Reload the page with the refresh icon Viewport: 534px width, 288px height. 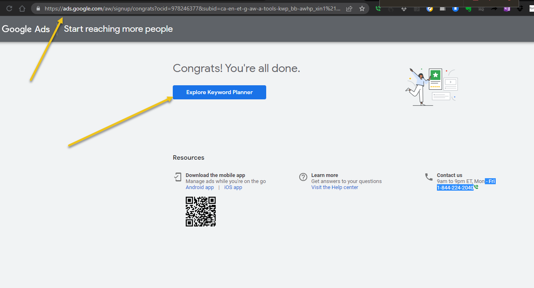[x=9, y=8]
